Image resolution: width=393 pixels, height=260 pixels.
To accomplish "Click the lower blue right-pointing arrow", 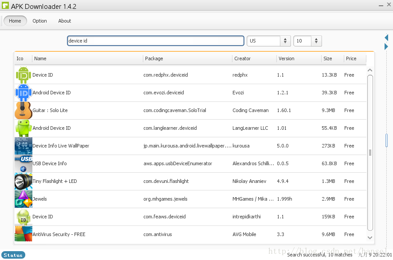I will [x=386, y=47].
